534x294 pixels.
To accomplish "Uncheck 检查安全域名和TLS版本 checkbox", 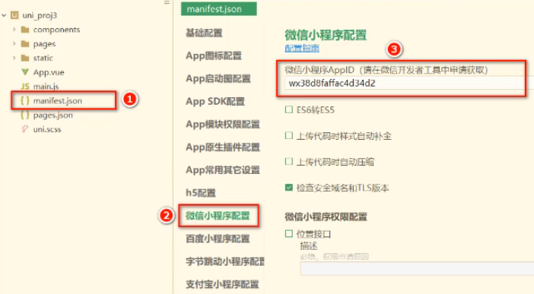I will tap(289, 188).
